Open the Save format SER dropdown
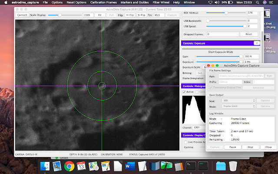Image resolution: width=278 pixels, height=174 pixels. tap(238, 100)
